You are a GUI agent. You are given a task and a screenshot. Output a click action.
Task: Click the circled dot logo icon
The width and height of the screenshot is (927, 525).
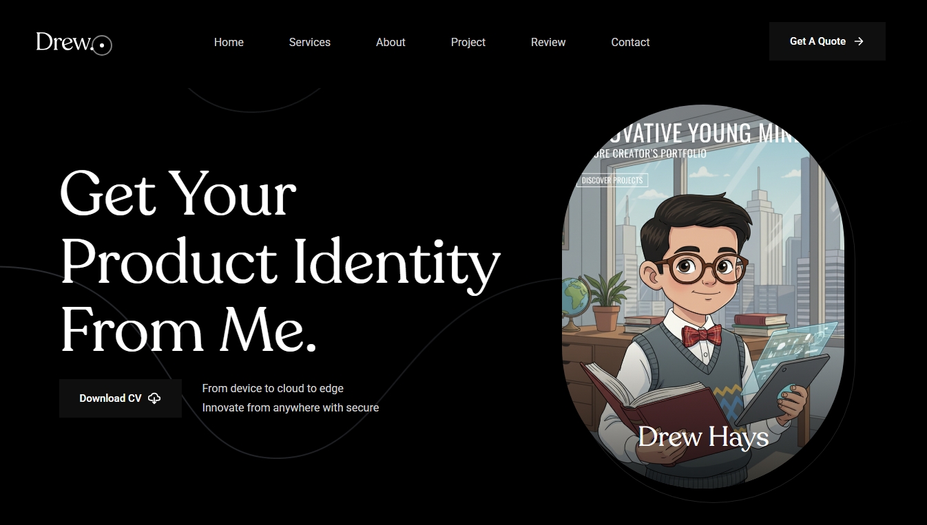pyautogui.click(x=102, y=45)
